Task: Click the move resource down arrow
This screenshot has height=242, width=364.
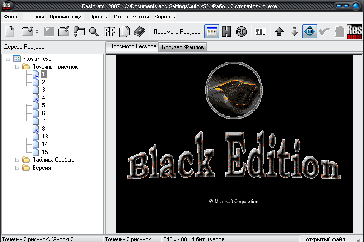Action: [294, 32]
